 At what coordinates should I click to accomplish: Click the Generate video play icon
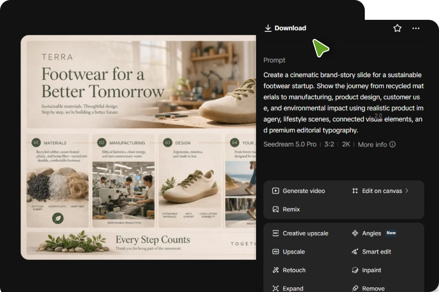[275, 191]
